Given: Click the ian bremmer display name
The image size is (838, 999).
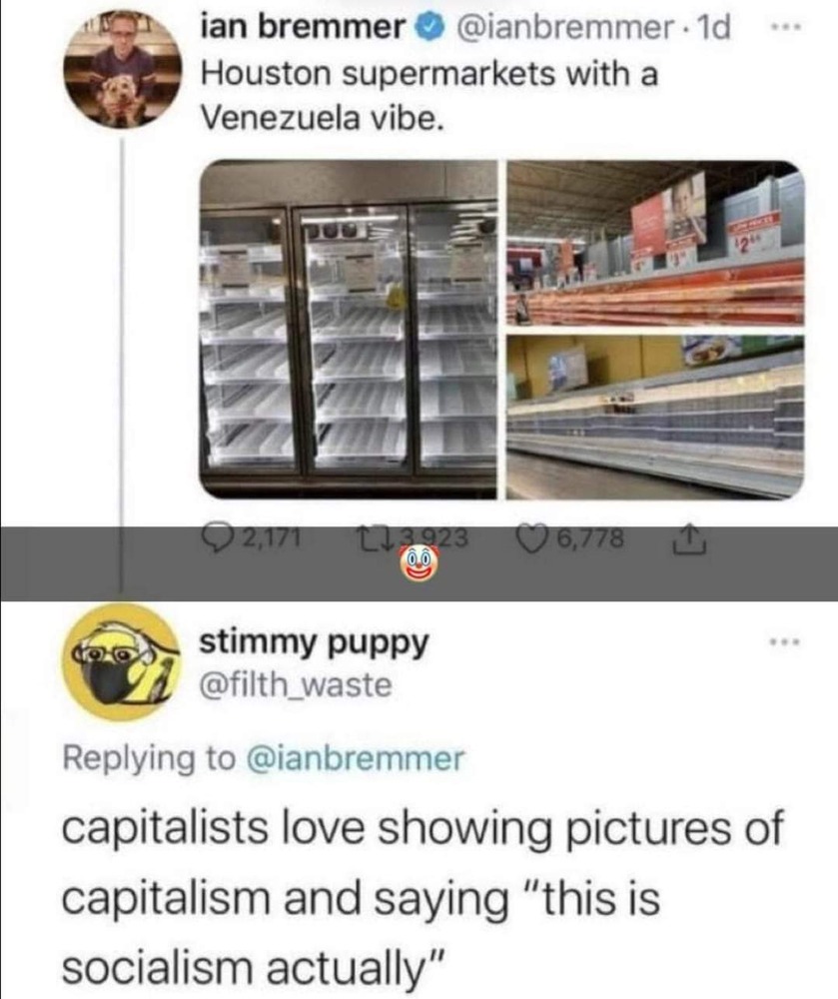Looking at the screenshot, I should pos(303,27).
